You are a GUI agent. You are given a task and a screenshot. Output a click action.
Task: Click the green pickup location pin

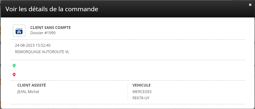[x=14, y=66]
